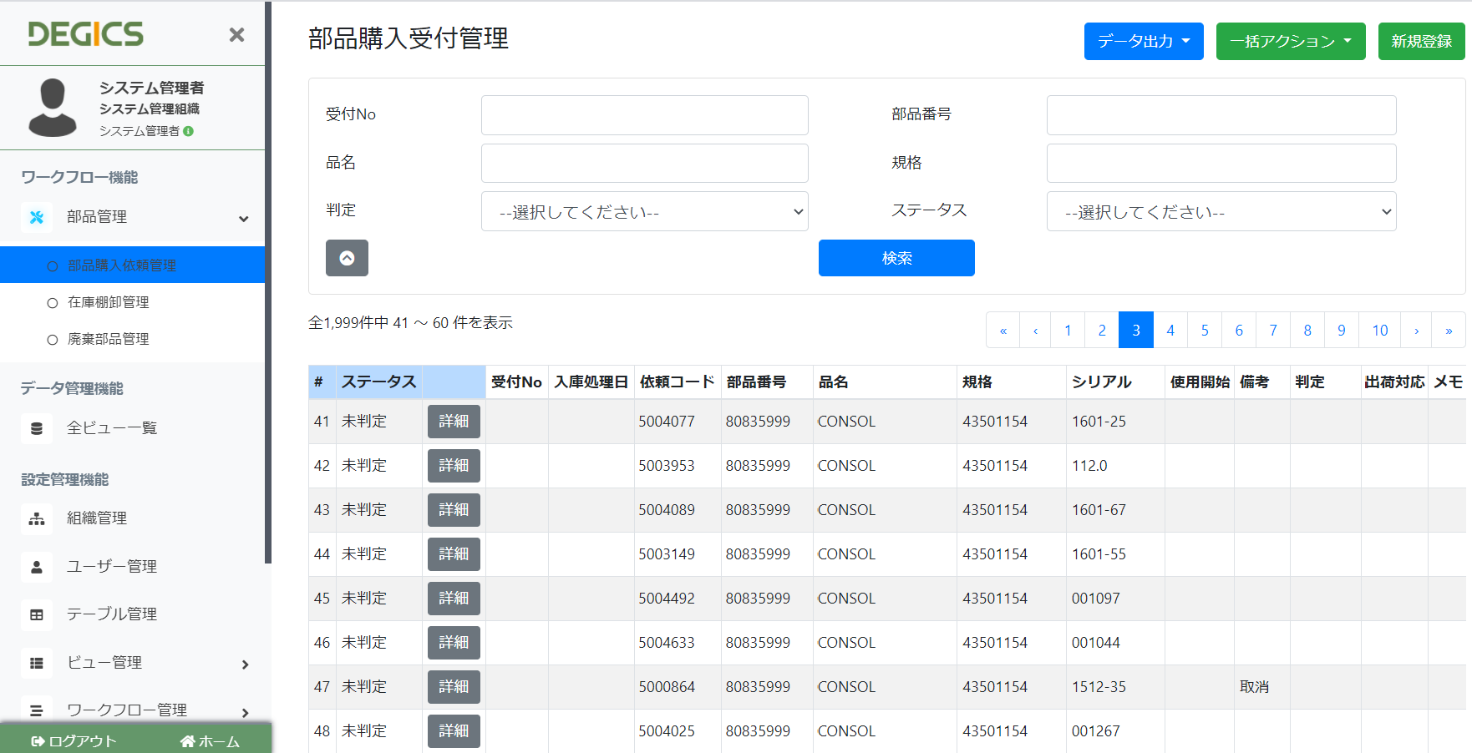Viewport: 1472px width, 753px height.
Task: Collapse the 部品管理 menu chevron
Action: click(x=244, y=219)
